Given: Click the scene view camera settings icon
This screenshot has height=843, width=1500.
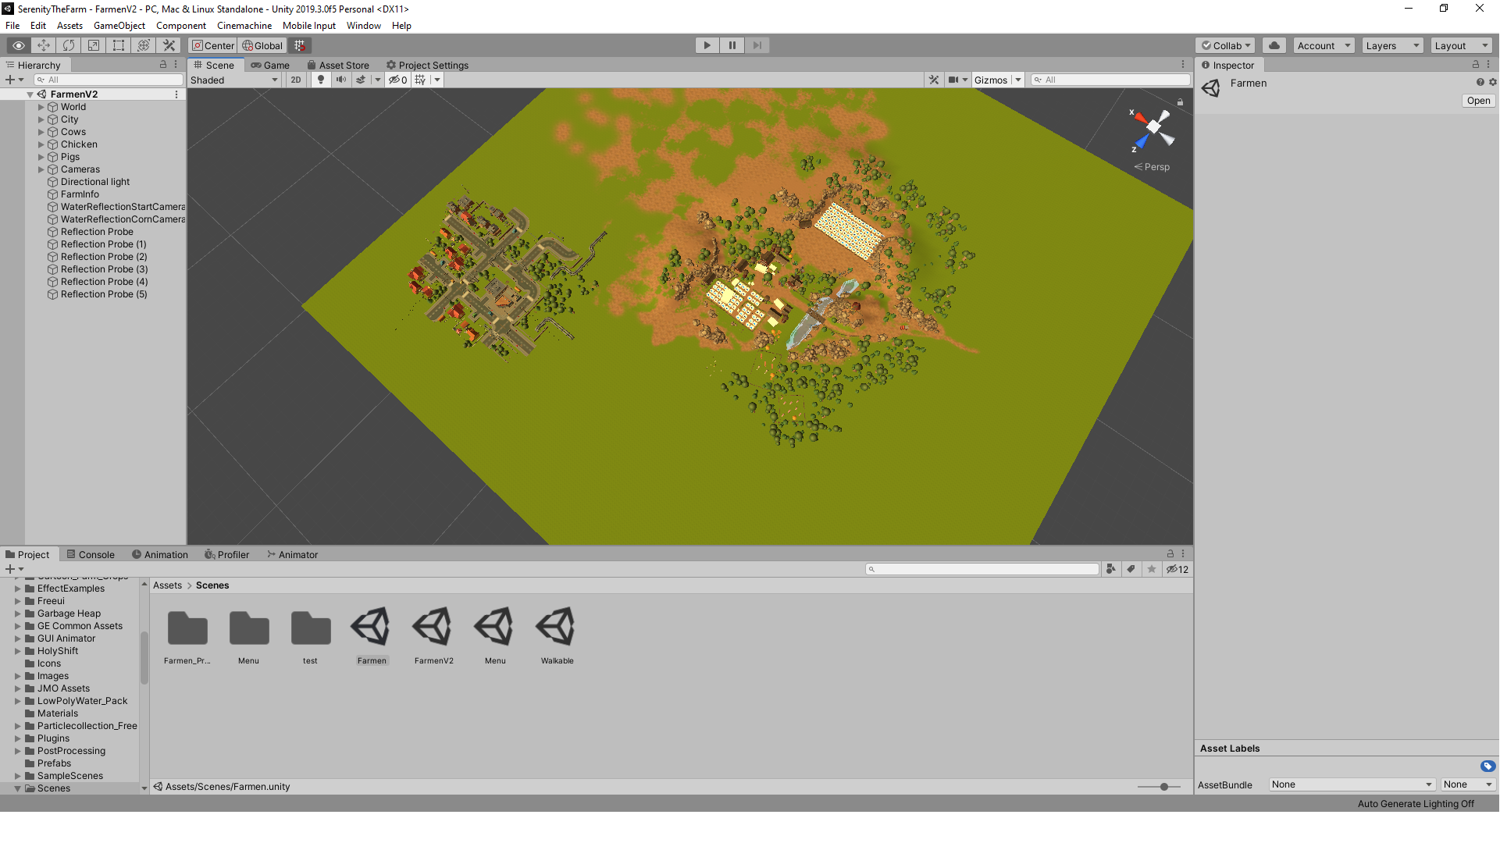Looking at the screenshot, I should click(x=953, y=80).
